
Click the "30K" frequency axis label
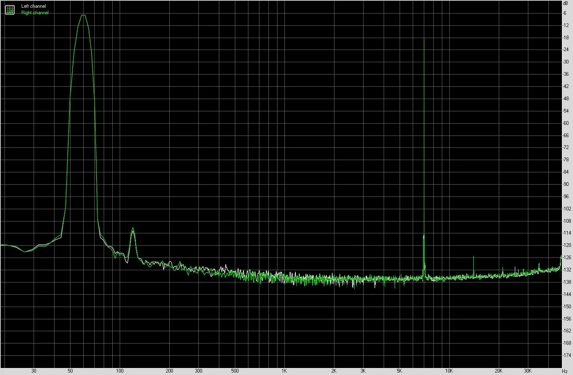point(527,371)
